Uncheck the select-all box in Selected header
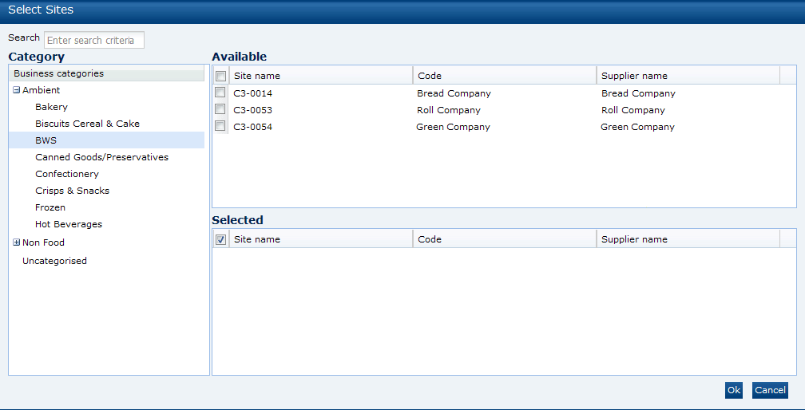The image size is (805, 410). tap(220, 239)
